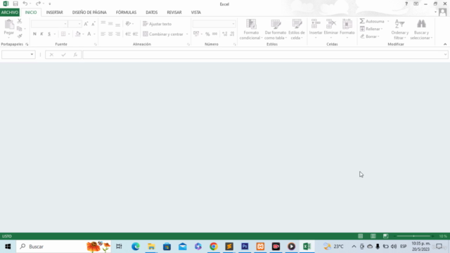Open Dar formato como tabla
The height and width of the screenshot is (253, 450).
(x=276, y=30)
